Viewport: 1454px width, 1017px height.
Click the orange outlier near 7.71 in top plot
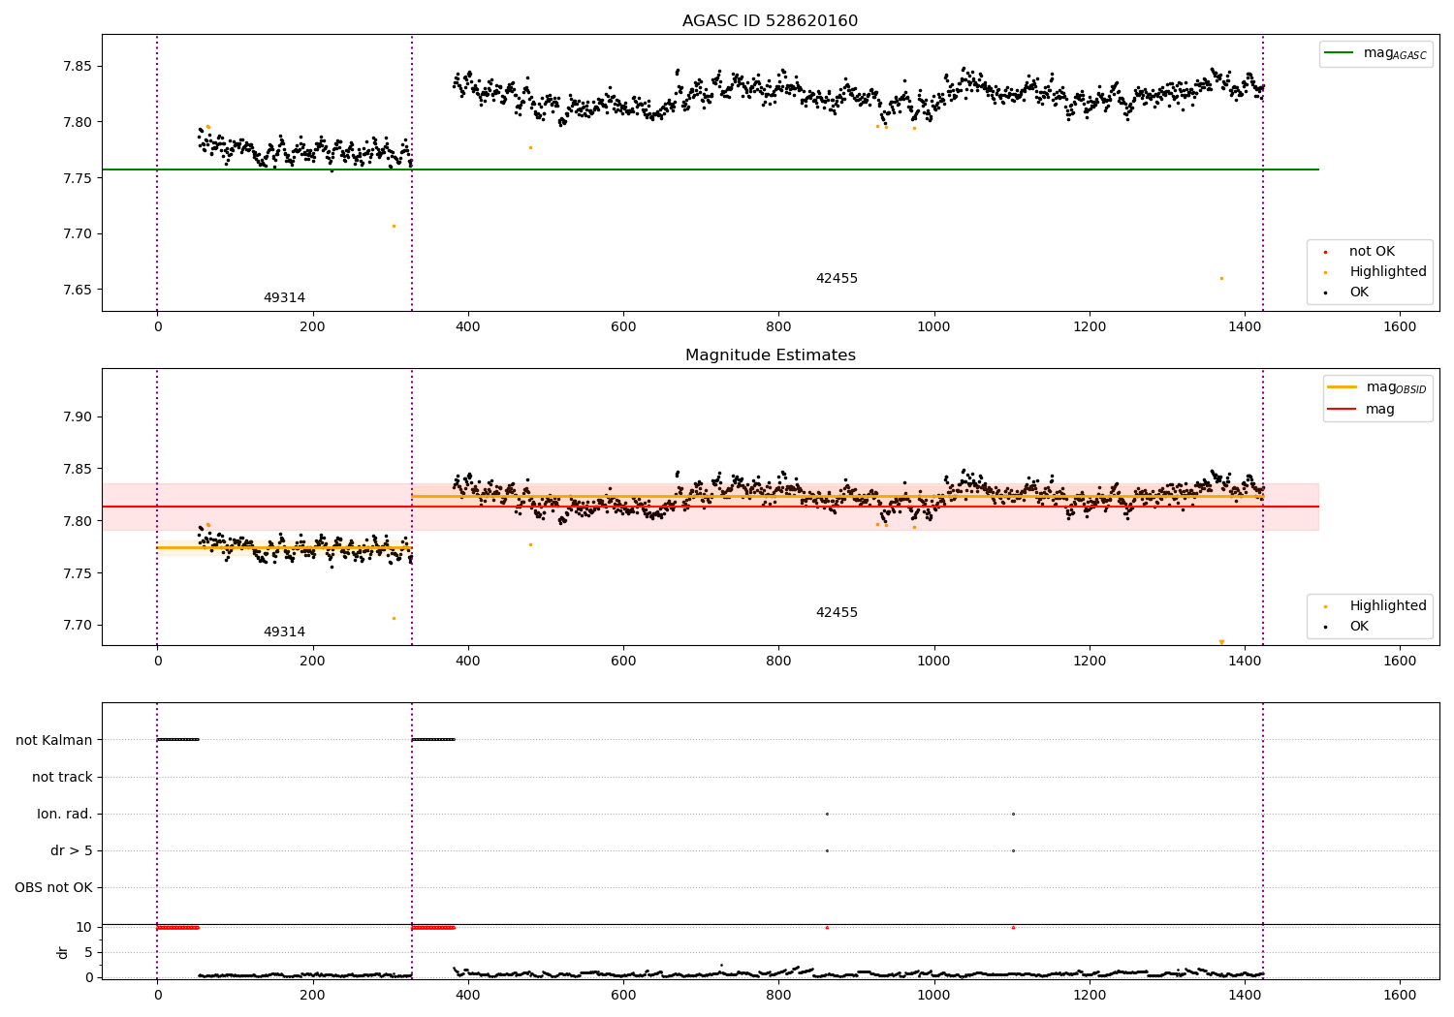pos(394,226)
